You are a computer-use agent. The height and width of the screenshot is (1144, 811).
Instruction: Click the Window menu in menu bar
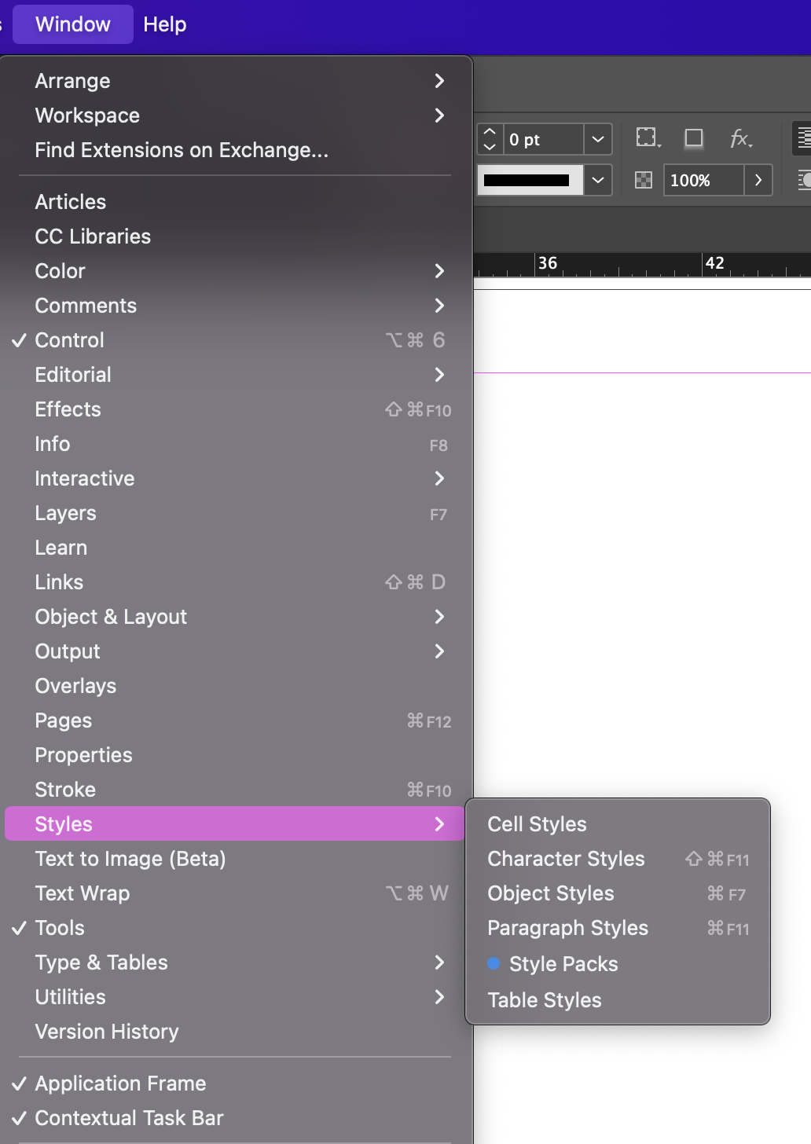[x=73, y=24]
